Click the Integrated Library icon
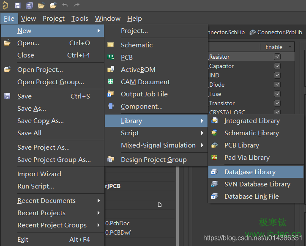306x246 pixels. (215, 120)
